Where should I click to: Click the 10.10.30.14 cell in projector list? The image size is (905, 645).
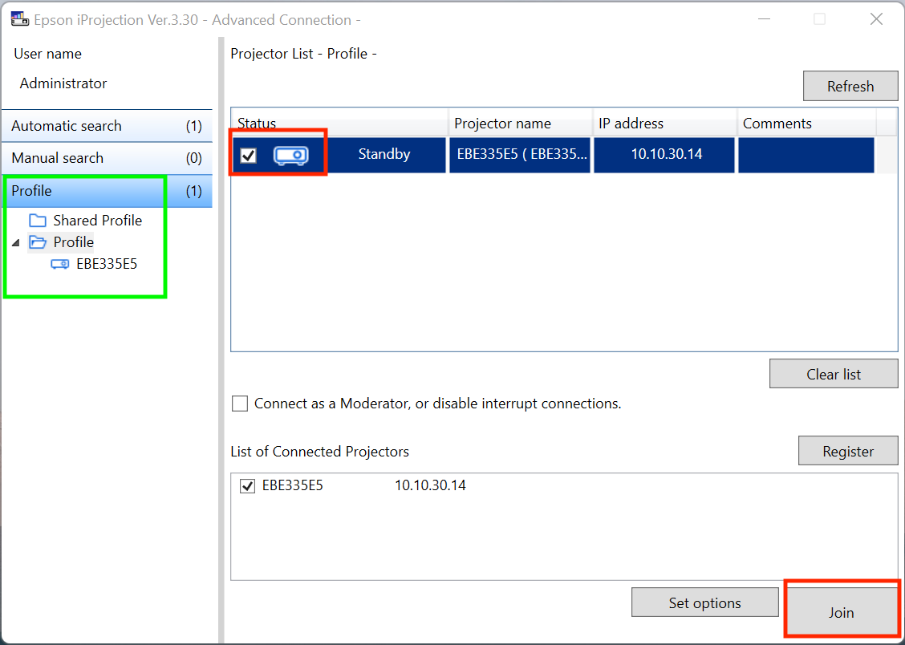coord(664,155)
